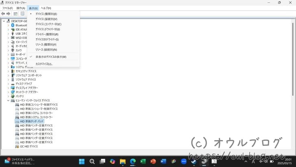The height and width of the screenshot is (167, 296).
Task: Launch File Explorer from the taskbar
Action: [x=122, y=161]
